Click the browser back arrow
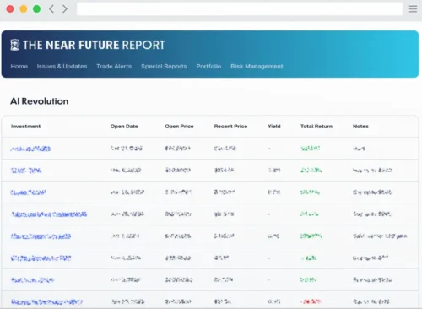The width and height of the screenshot is (422, 309). point(51,9)
